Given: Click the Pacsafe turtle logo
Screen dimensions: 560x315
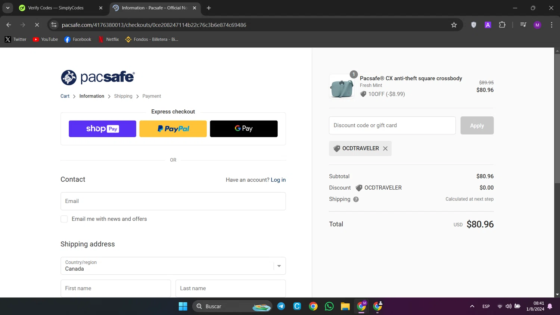Looking at the screenshot, I should (69, 78).
